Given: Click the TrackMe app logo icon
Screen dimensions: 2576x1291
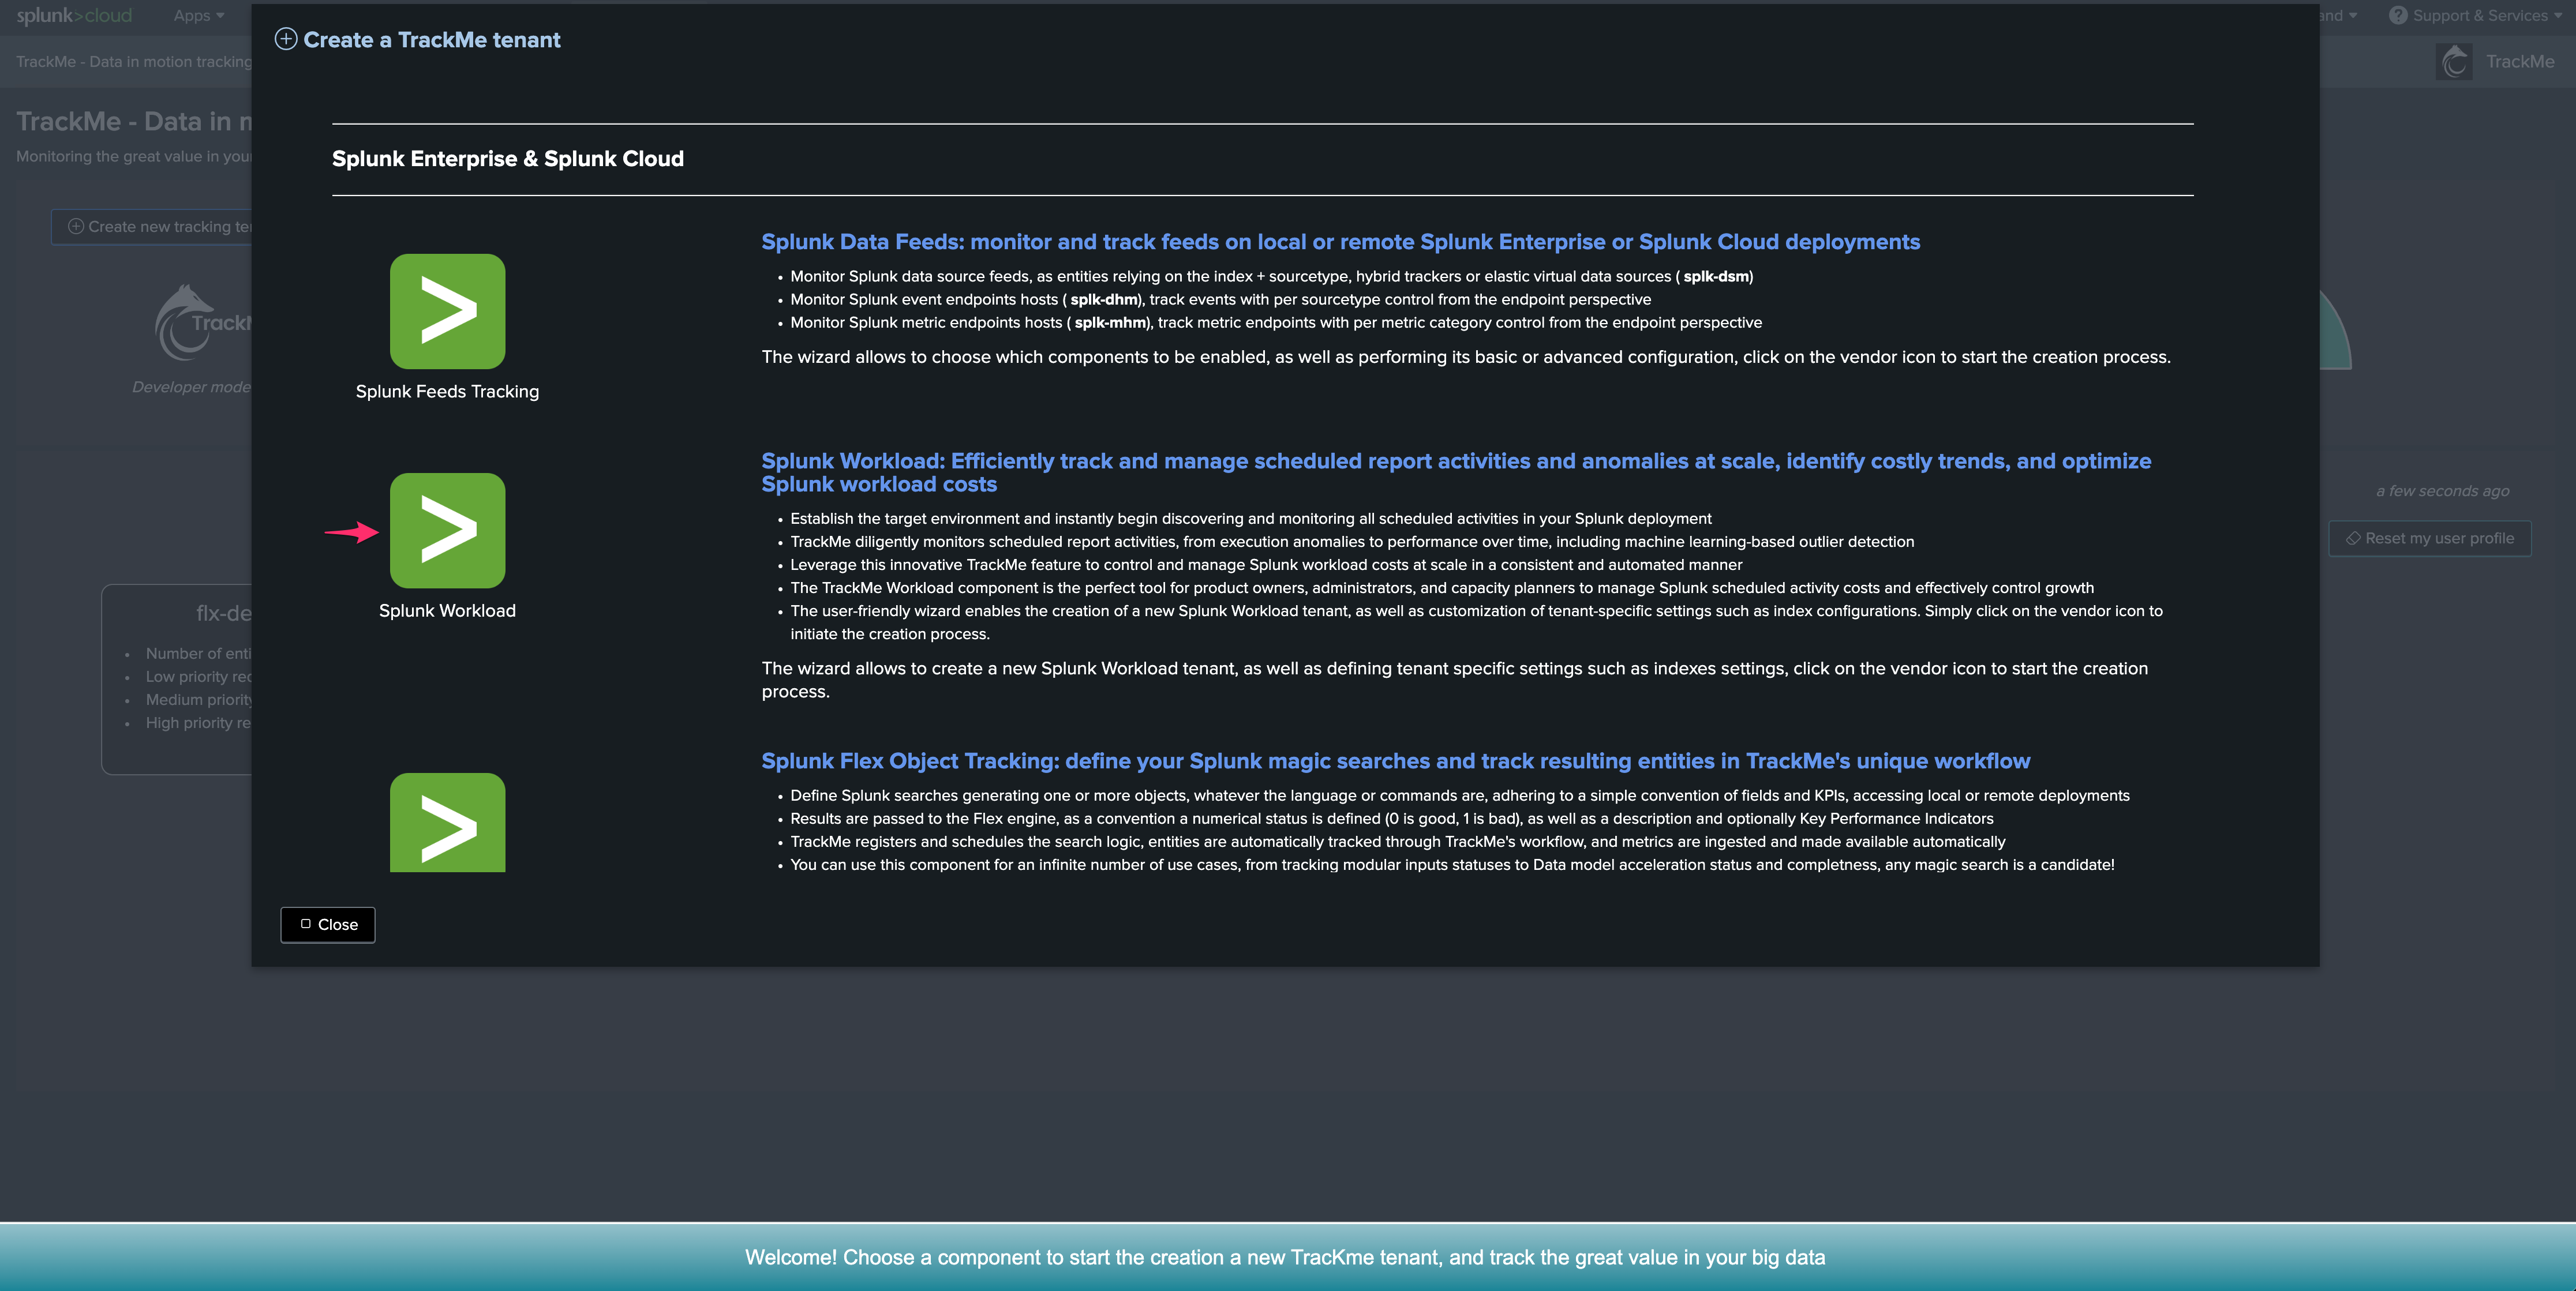Looking at the screenshot, I should (2454, 61).
